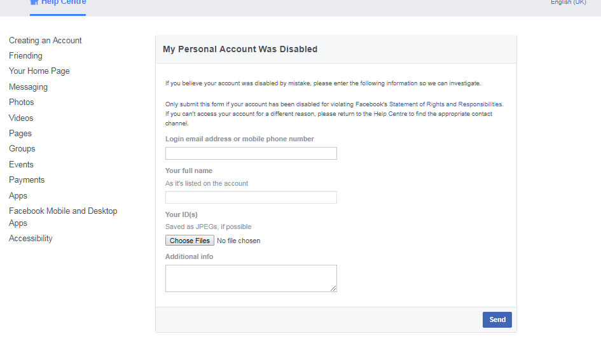Open Your Home Page help topic

[x=39, y=71]
